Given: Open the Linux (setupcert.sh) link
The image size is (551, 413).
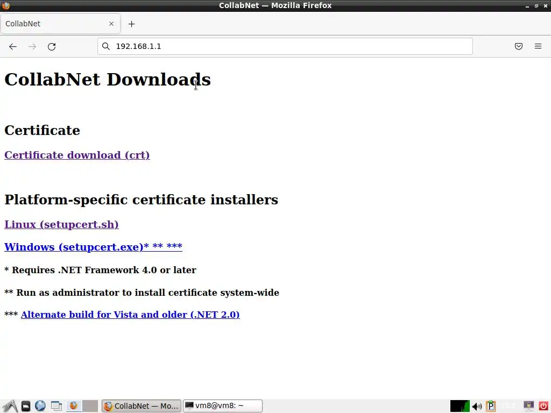Looking at the screenshot, I should [x=61, y=224].
